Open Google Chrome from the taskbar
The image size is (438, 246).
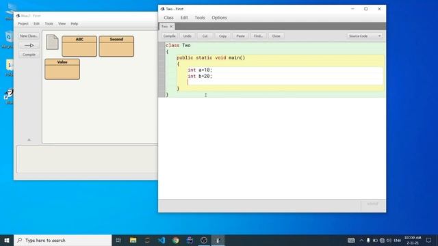175,240
